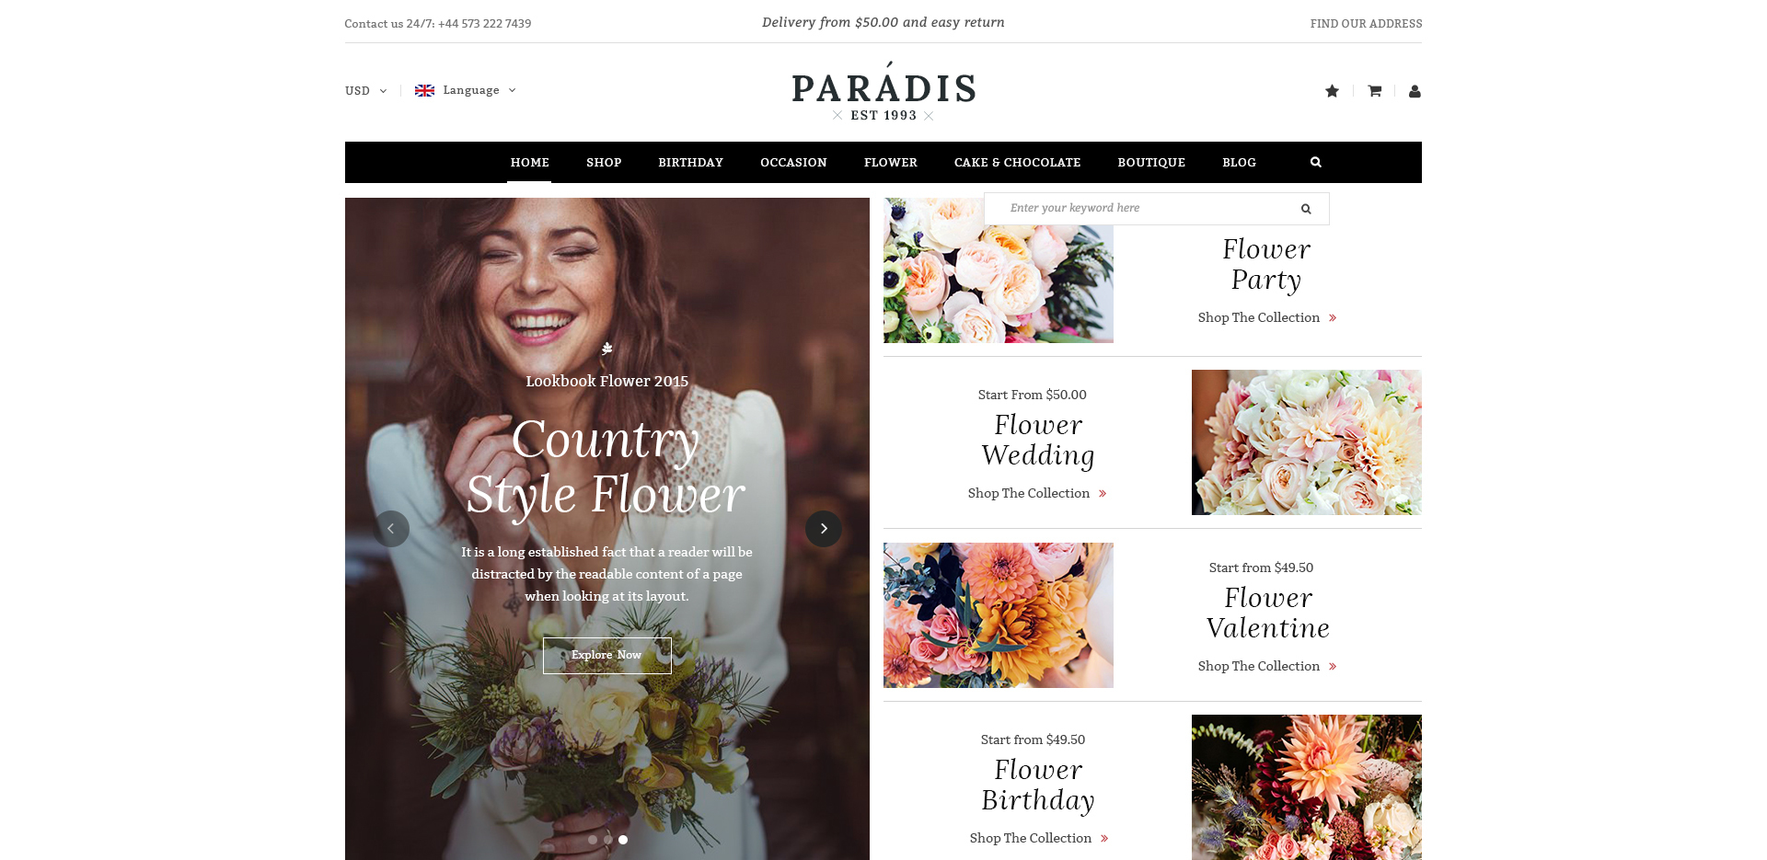Select the third slider pagination dot
This screenshot has width=1767, height=860.
623,840
